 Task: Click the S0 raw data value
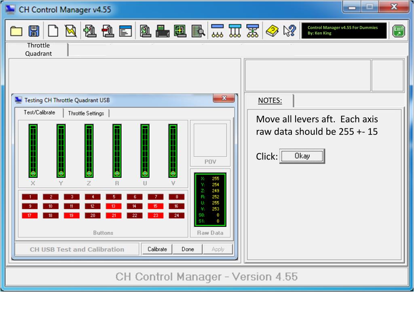pyautogui.click(x=218, y=215)
